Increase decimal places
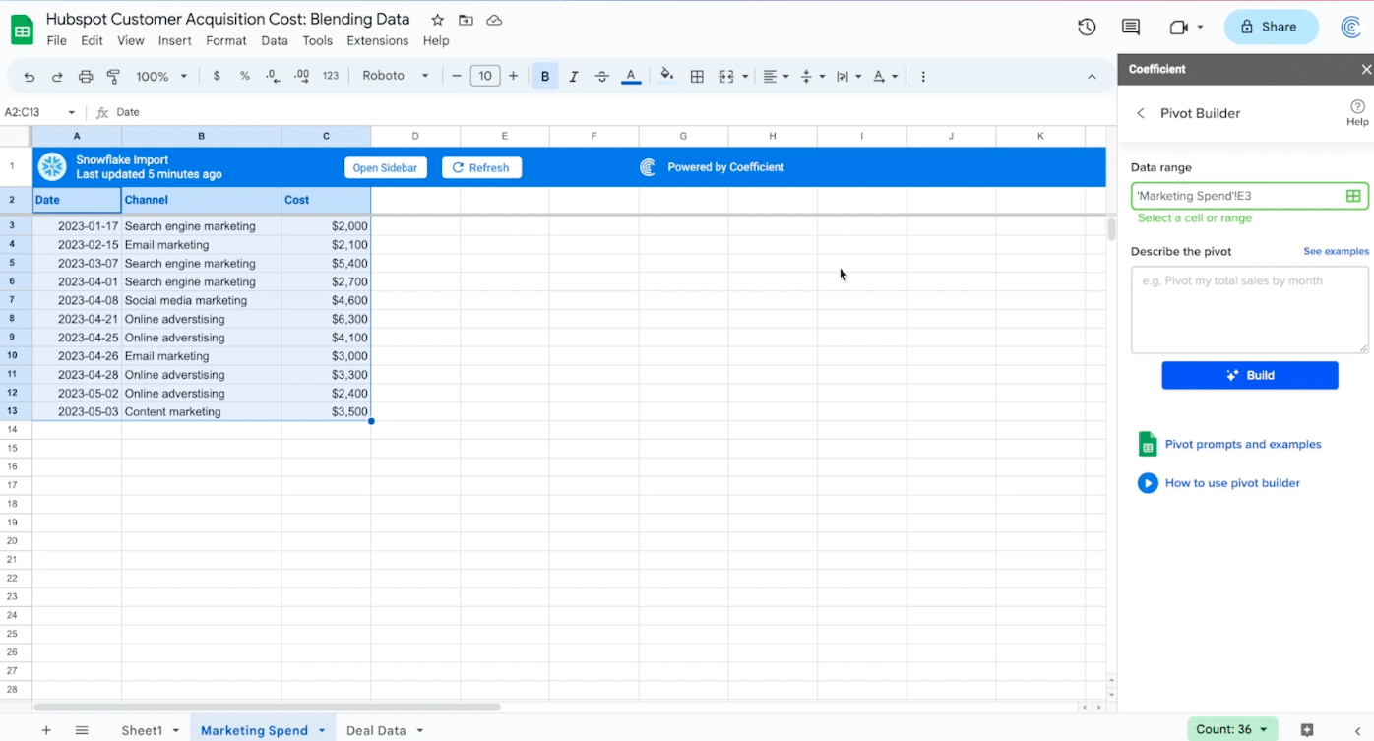Viewport: 1374px width, 741px height. click(301, 76)
